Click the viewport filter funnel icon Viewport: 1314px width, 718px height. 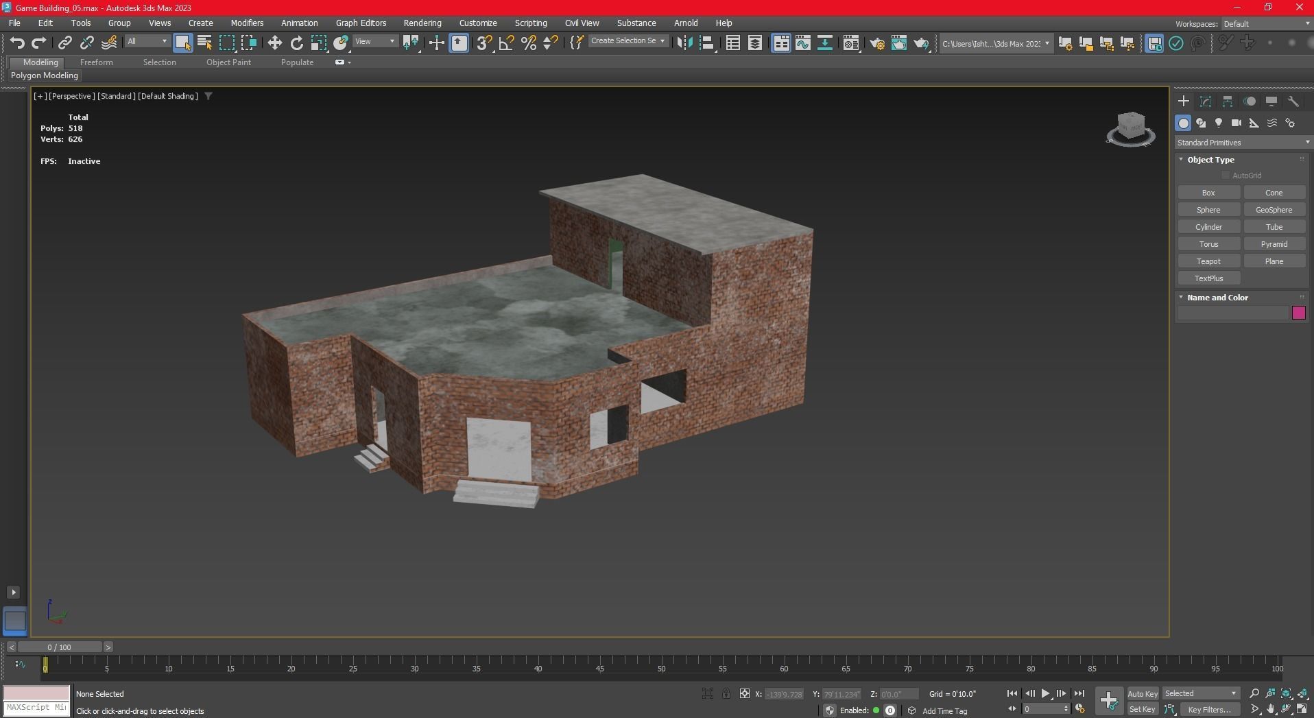pos(208,96)
